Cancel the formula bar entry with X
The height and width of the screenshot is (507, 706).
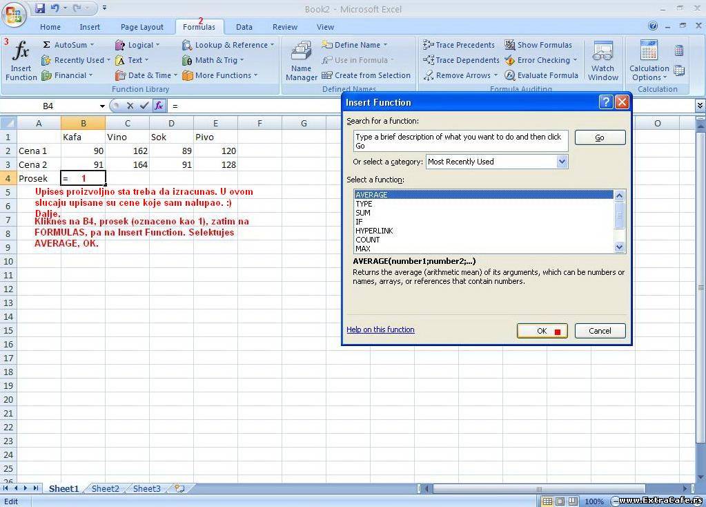click(x=130, y=106)
